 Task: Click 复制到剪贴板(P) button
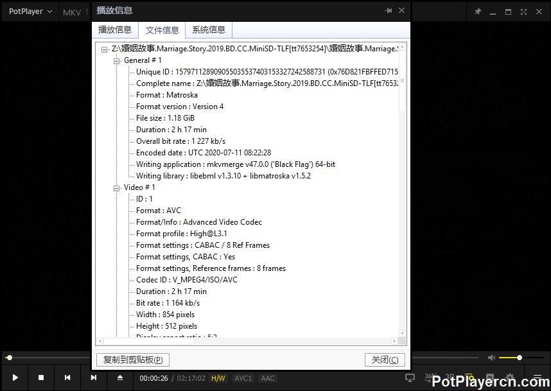click(x=133, y=360)
